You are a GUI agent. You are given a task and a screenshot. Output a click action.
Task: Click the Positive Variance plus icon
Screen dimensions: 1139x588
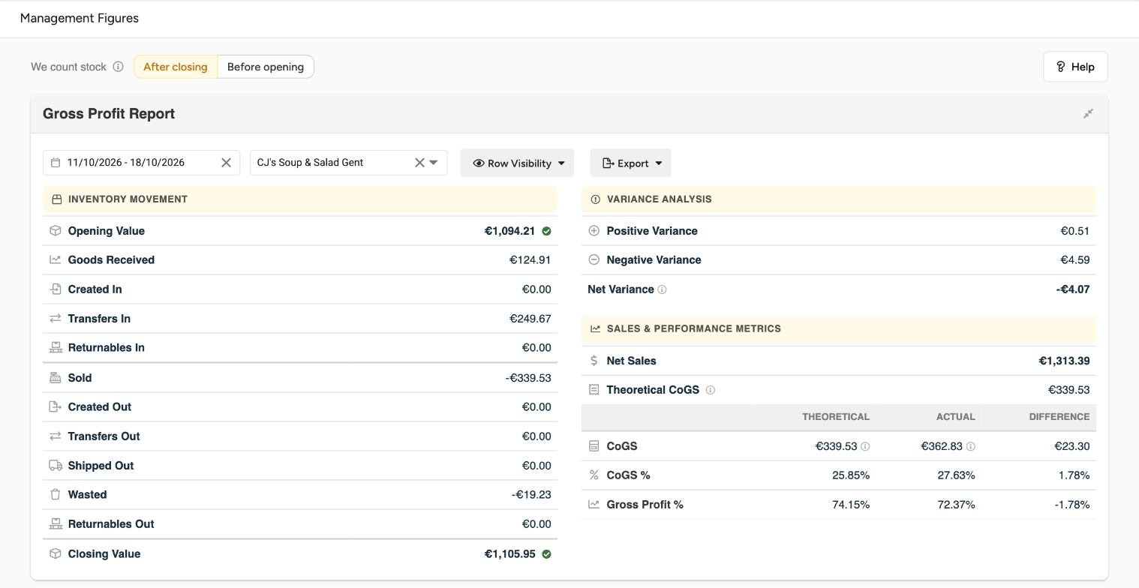coord(594,231)
